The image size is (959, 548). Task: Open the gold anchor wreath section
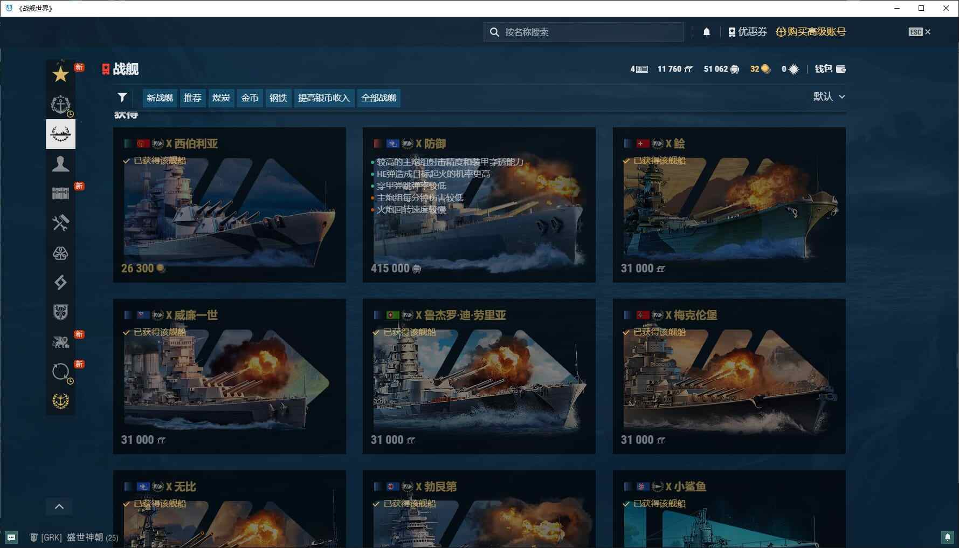coord(60,401)
